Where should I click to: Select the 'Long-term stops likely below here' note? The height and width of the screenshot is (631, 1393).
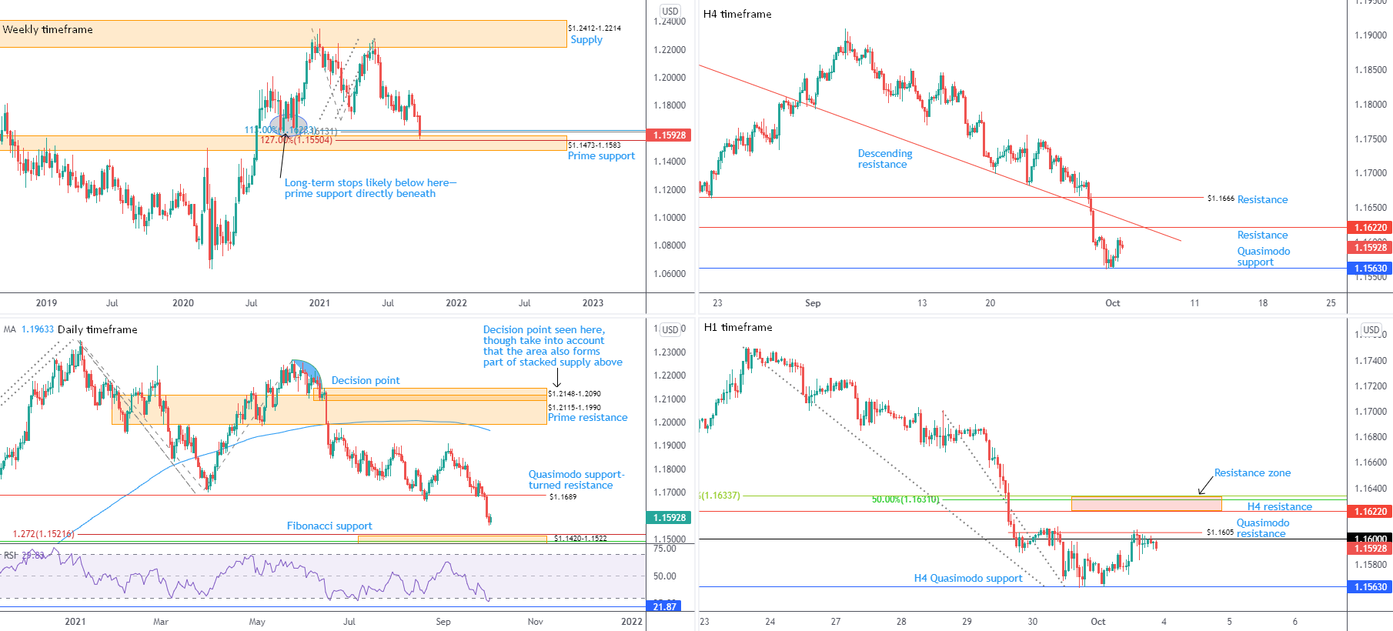point(370,188)
